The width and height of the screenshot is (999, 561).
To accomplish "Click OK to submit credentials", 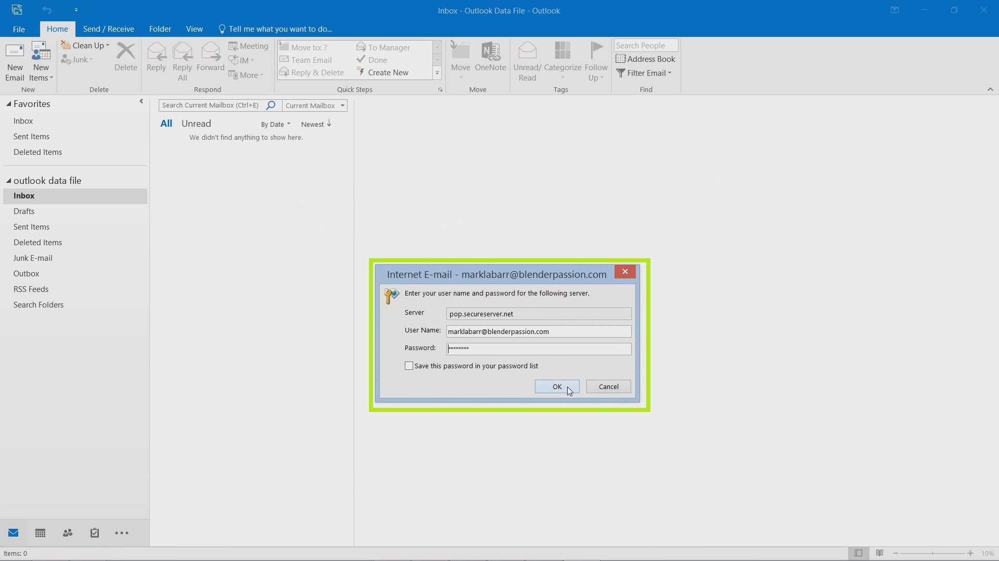I will click(557, 386).
